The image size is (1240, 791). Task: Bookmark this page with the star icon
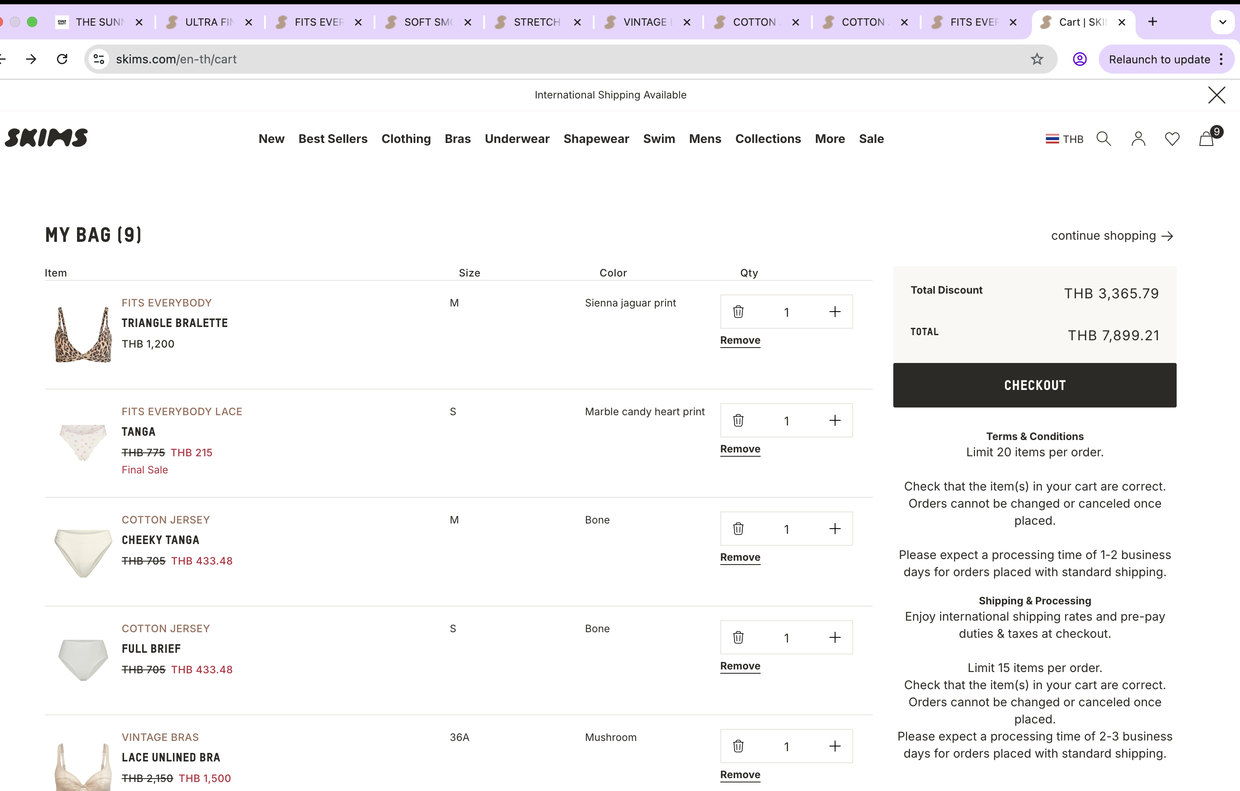pos(1037,59)
